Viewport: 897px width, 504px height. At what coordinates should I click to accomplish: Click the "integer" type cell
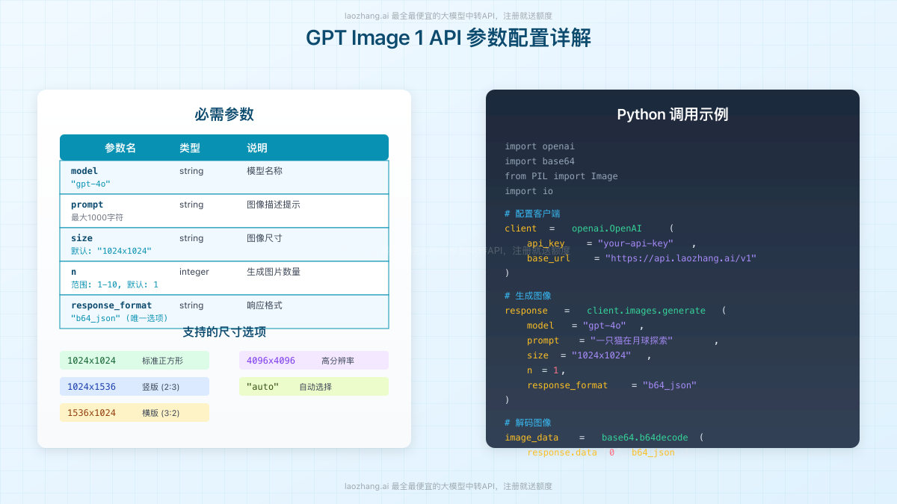[x=194, y=272]
